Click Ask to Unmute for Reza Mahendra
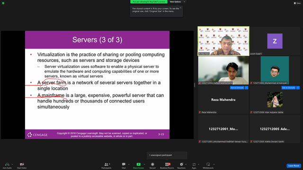This screenshot has width=303, height=170. coord(237,88)
